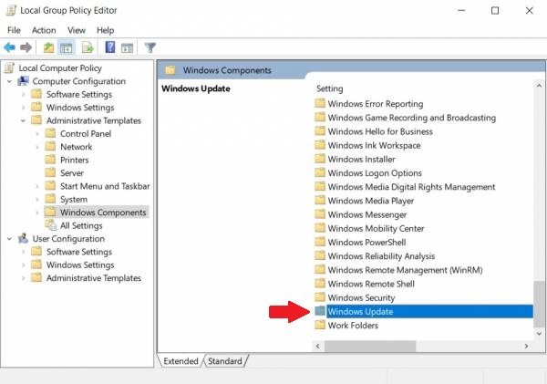
Task: Click the Export List toolbar icon
Action: point(88,47)
